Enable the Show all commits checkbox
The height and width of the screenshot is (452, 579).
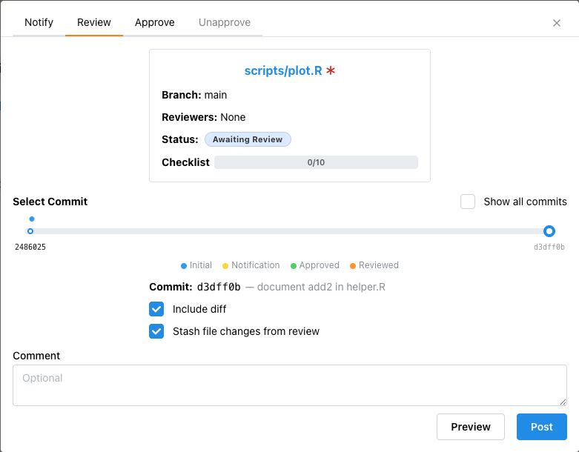click(x=468, y=202)
